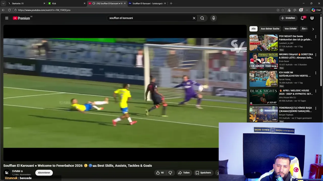The height and width of the screenshot is (181, 323).
Task: Subscribe with the Abonnieren button
Action: [44, 173]
